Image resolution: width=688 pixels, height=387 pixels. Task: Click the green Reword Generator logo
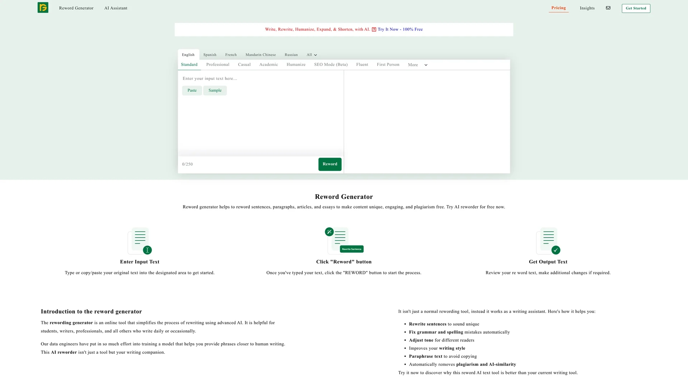(43, 8)
